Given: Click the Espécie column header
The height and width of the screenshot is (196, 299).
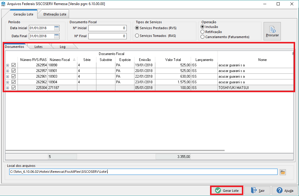Looking at the screenshot, I should pos(125,60).
